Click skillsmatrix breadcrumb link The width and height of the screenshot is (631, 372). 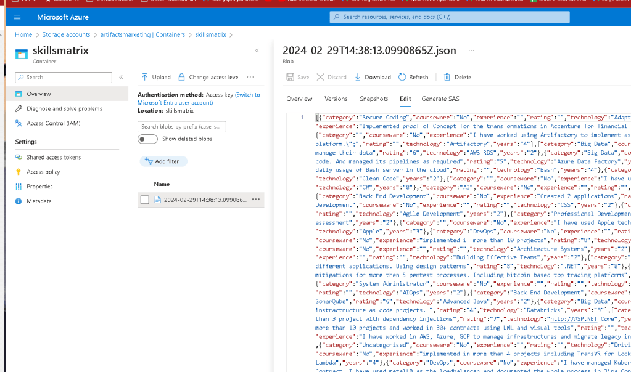click(x=211, y=34)
